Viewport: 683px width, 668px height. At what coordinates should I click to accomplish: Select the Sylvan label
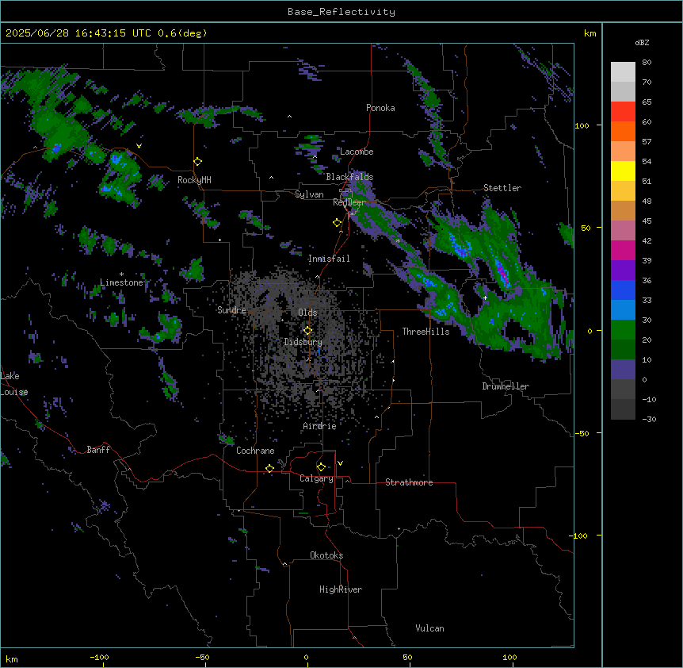click(x=309, y=194)
